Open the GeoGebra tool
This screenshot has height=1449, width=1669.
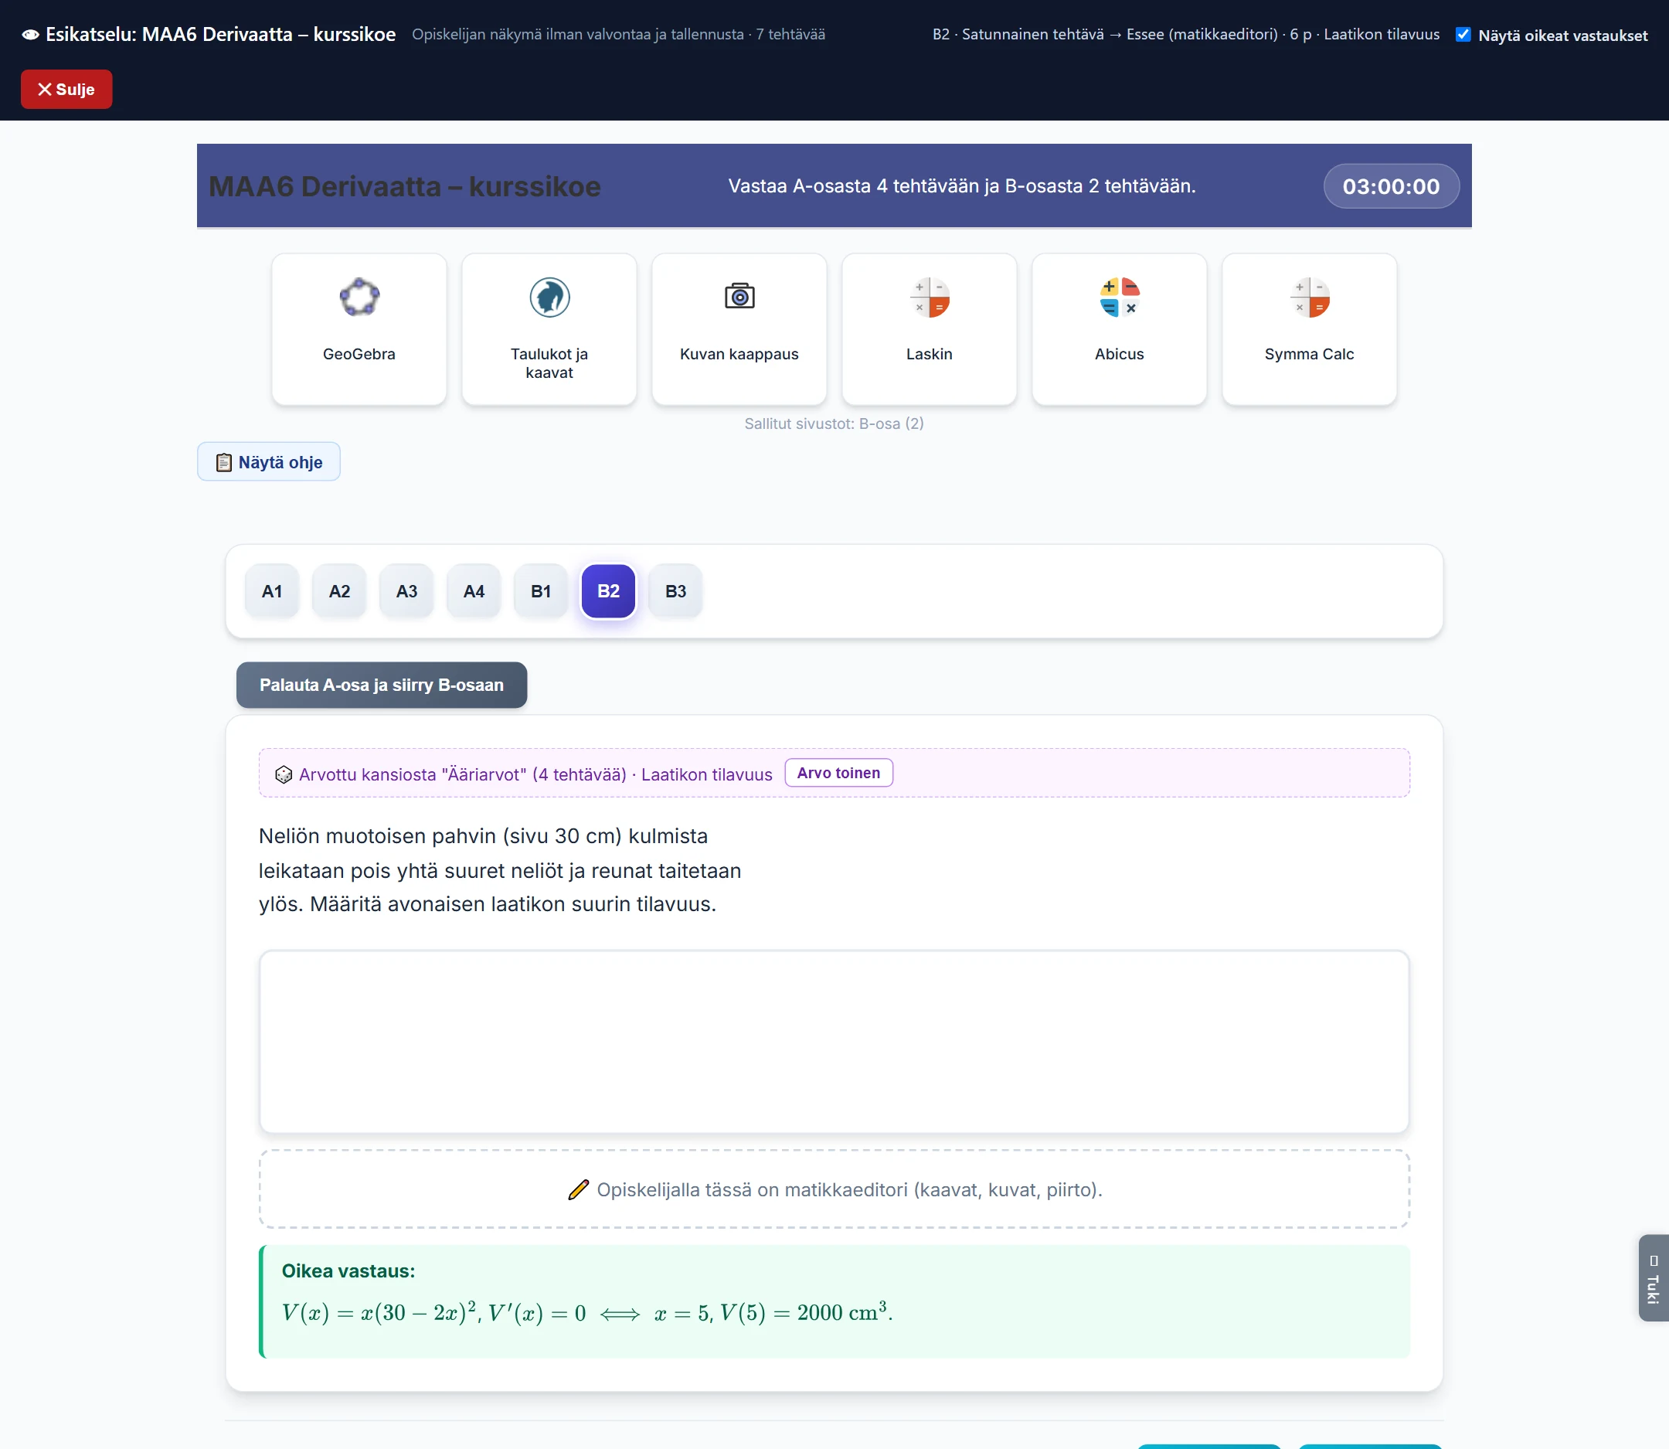coord(359,329)
